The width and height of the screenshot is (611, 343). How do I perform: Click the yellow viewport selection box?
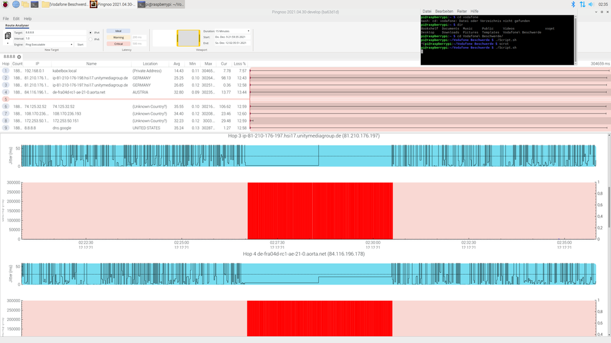click(188, 38)
